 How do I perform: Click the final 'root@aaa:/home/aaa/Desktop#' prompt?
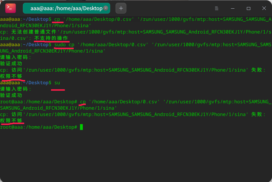pos(39,127)
